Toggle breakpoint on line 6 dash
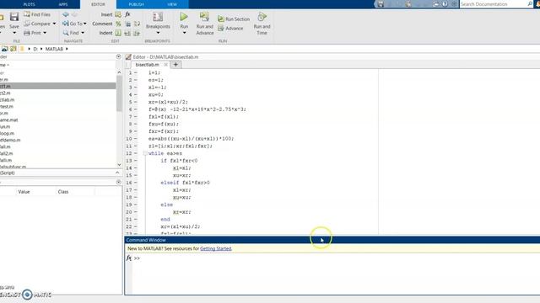Image resolution: width=540 pixels, height=303 pixels. pyautogui.click(x=136, y=109)
